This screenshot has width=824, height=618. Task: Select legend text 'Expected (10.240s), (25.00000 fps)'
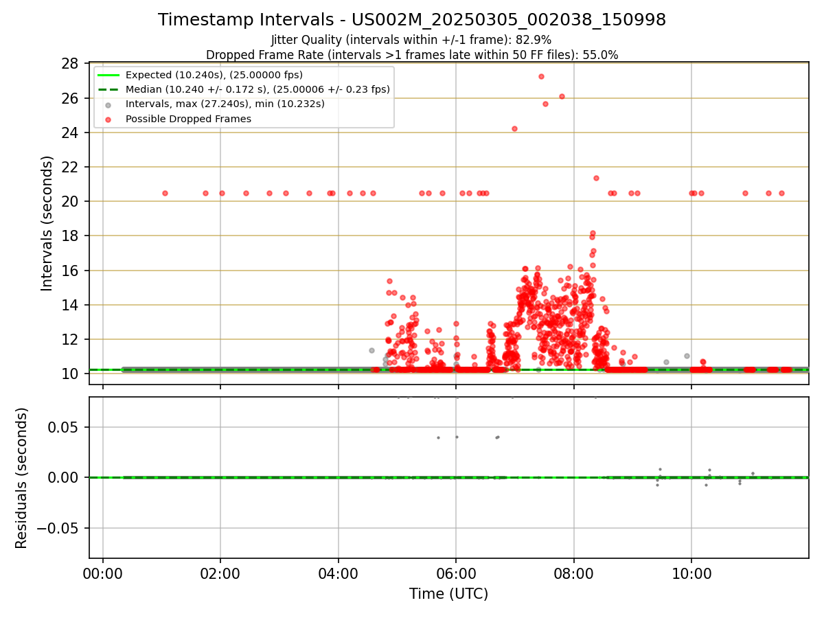pos(214,75)
